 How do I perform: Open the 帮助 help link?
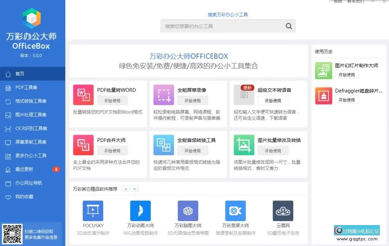point(337,2)
